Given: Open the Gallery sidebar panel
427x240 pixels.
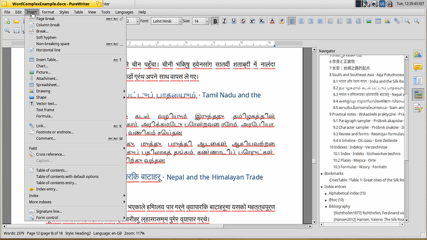Looking at the screenshot, I should point(418,54).
